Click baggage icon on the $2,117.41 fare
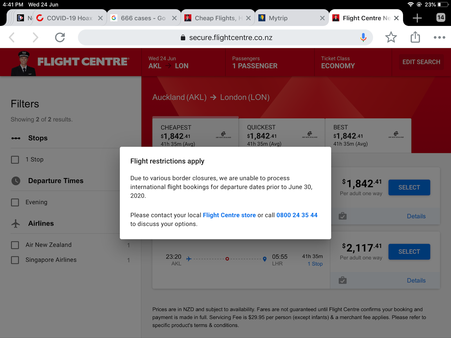This screenshot has height=338, width=451. [x=342, y=280]
